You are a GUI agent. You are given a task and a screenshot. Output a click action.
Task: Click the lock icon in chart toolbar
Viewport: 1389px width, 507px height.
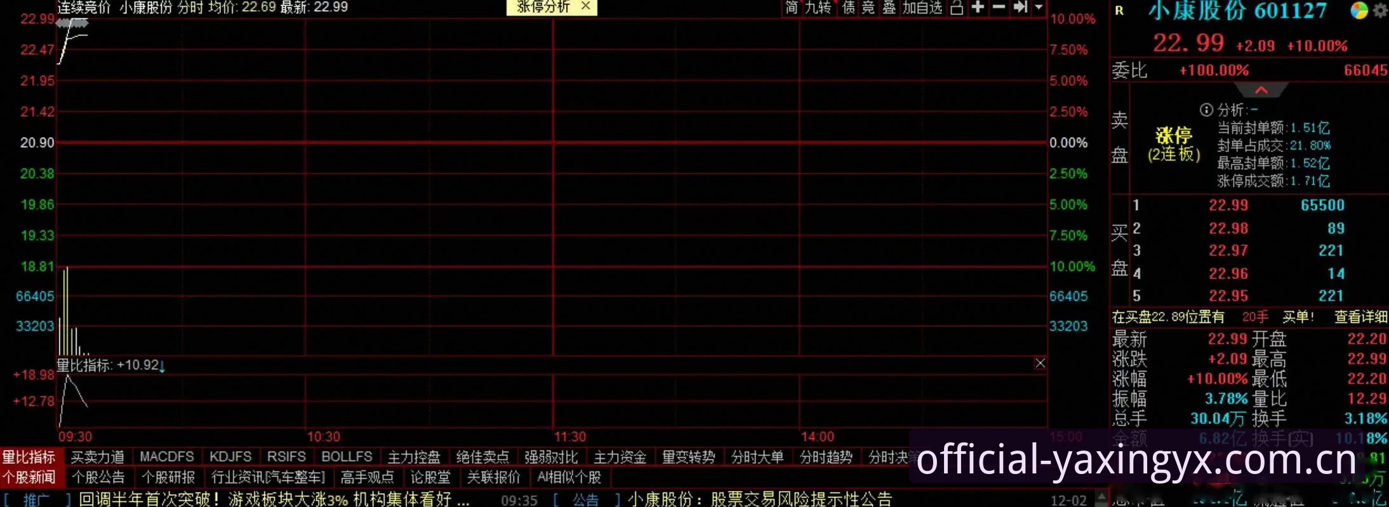[x=957, y=8]
